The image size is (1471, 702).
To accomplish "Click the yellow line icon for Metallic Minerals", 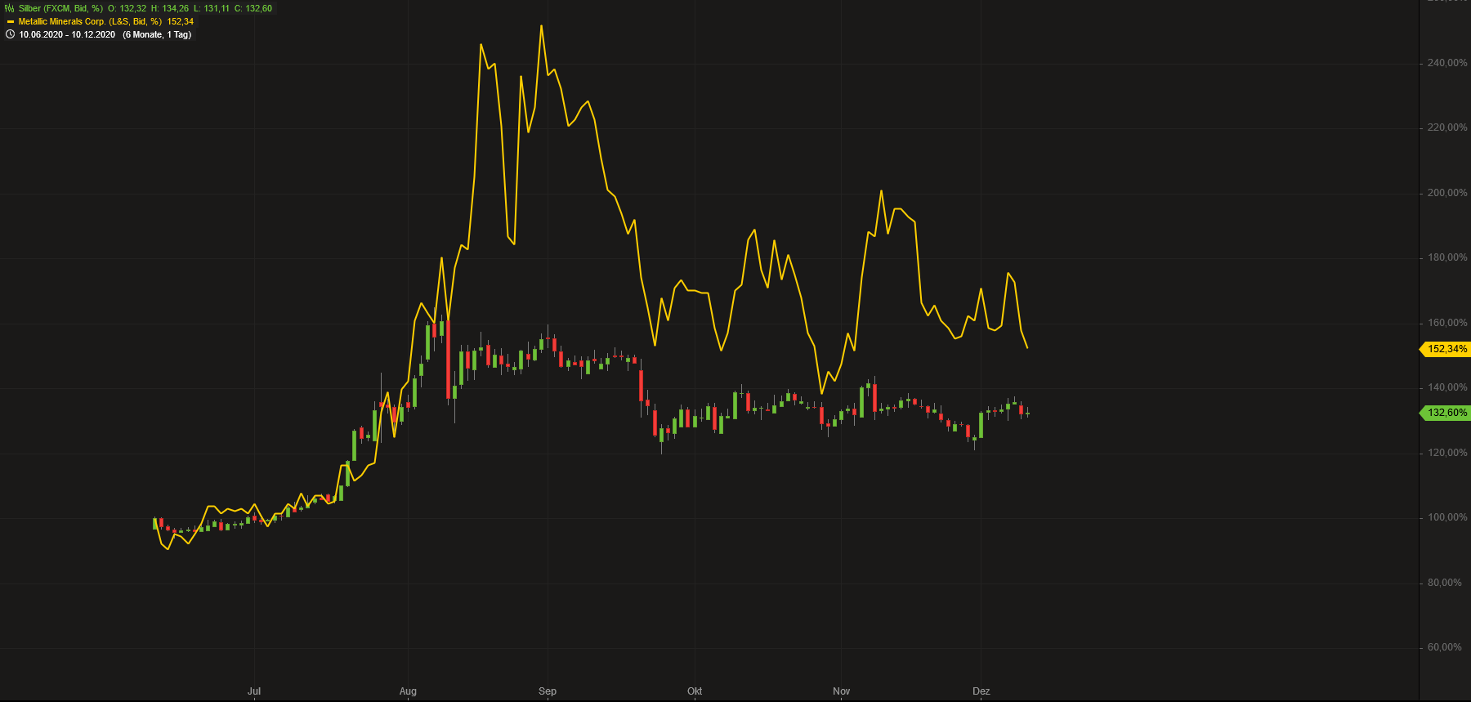I will click(11, 22).
